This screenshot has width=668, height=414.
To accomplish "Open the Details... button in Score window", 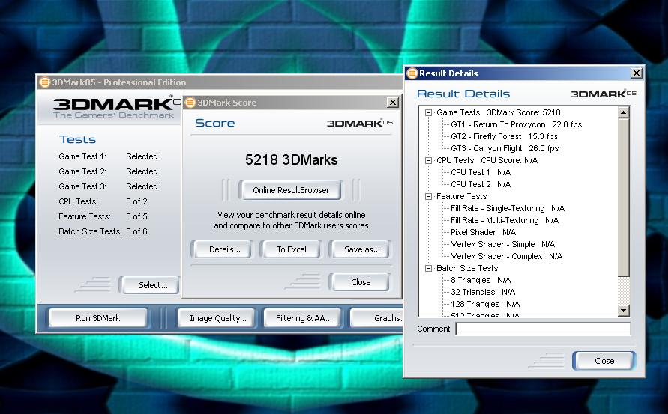I will [221, 249].
